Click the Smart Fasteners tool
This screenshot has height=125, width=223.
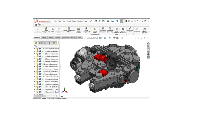click(x=78, y=31)
